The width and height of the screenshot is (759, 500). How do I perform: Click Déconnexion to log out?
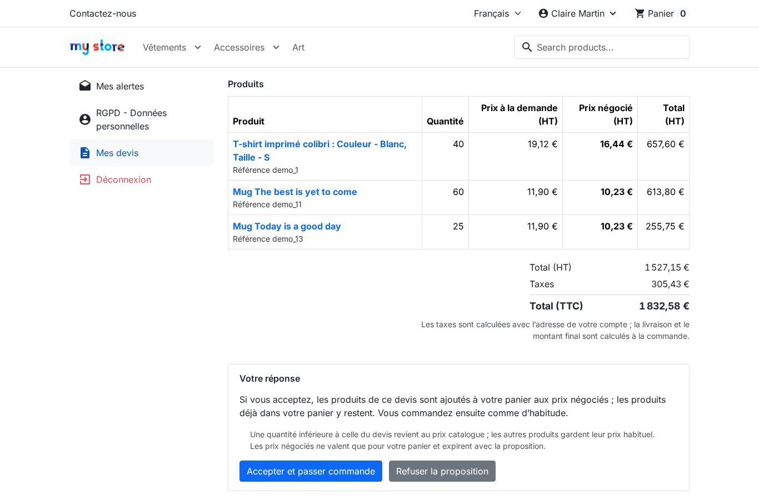pyautogui.click(x=142, y=179)
